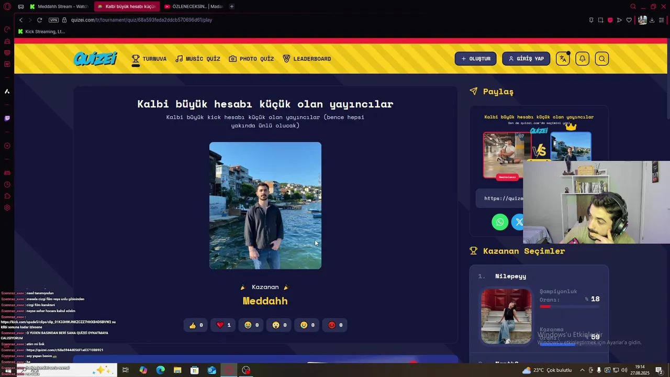Screen dimensions: 670x377
Task: Click the pinboards pin icon
Action: tap(591, 20)
